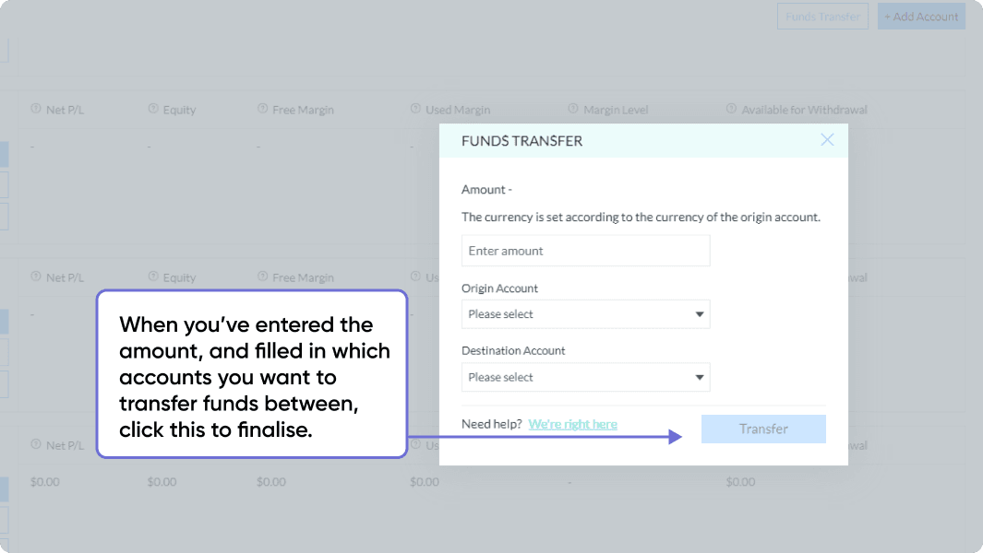Screen dimensions: 983x553
Task: Click the Free Margin help icon in top row
Action: (x=262, y=109)
